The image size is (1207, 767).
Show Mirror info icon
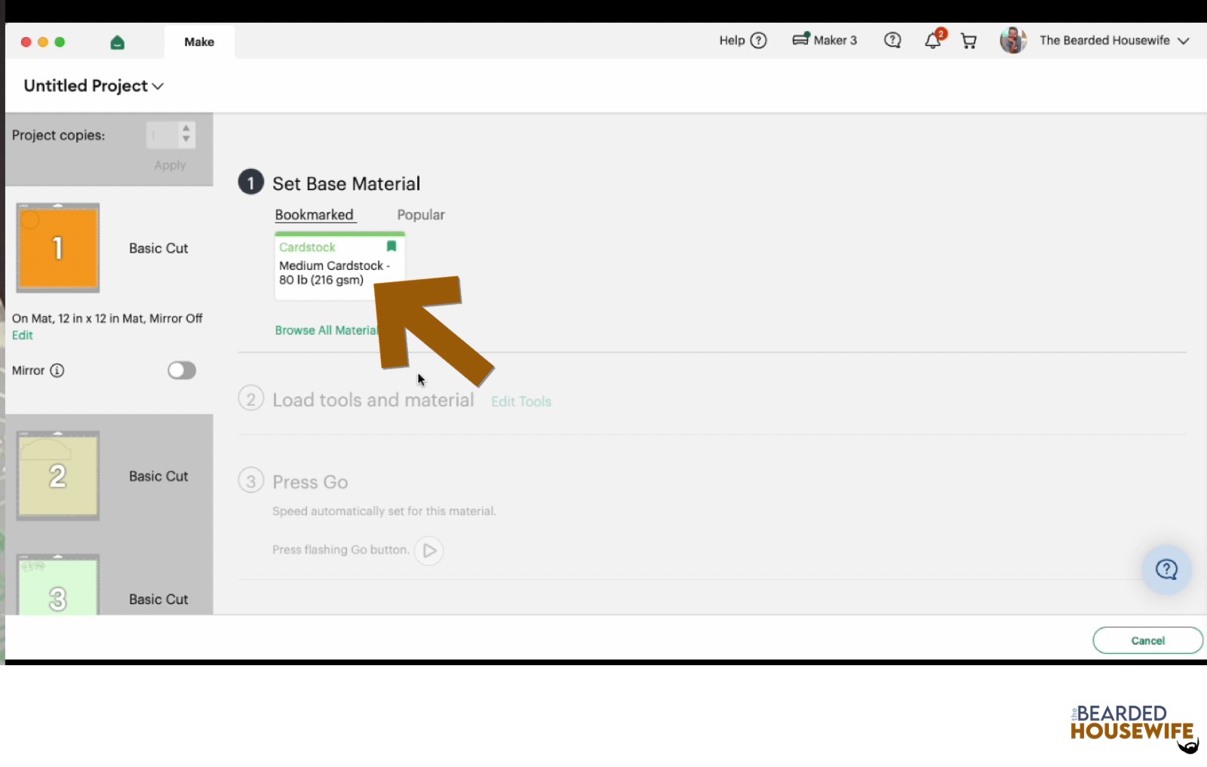point(57,370)
